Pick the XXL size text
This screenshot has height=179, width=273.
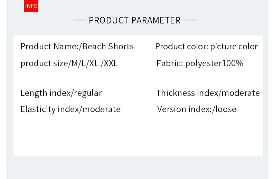pos(111,63)
